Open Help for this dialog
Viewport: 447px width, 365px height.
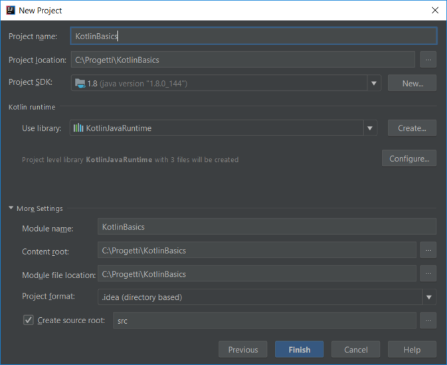(412, 350)
